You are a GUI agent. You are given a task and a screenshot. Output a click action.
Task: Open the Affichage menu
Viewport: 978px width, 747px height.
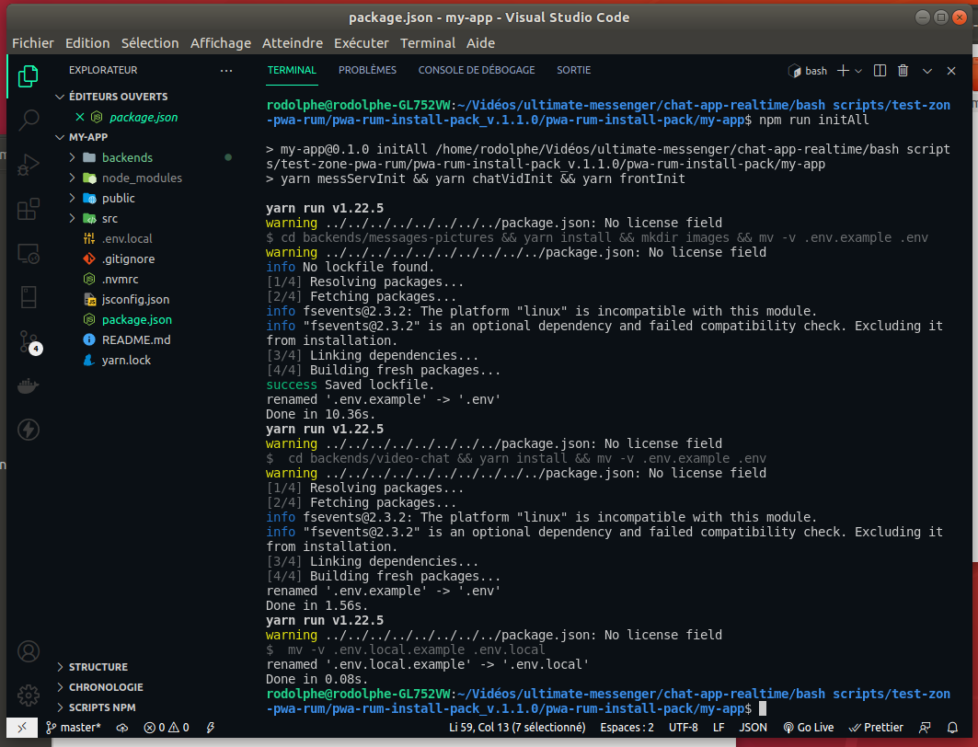(x=220, y=43)
